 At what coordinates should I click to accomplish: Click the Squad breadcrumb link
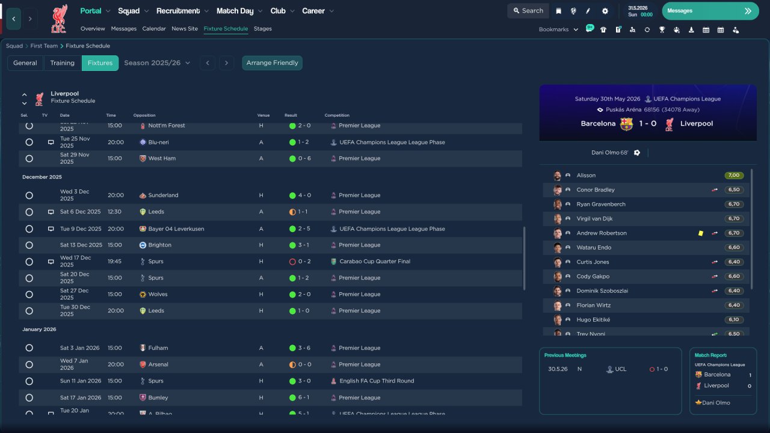[14, 46]
